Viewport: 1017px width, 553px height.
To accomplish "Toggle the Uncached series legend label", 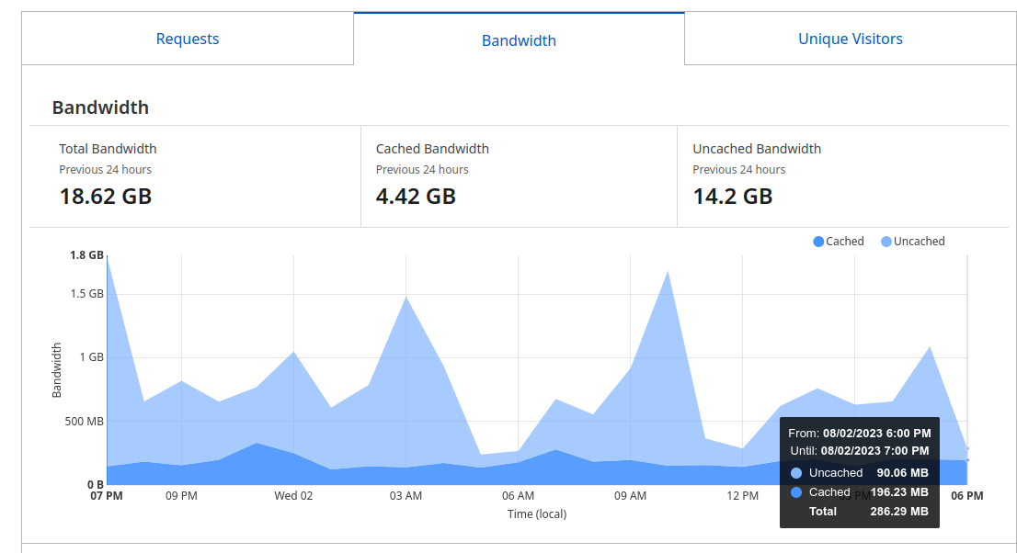I will 919,242.
